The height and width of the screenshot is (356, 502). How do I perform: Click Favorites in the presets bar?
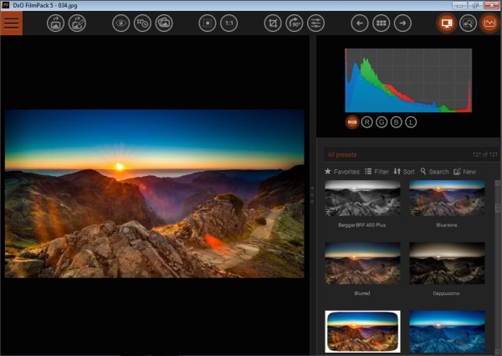pyautogui.click(x=342, y=171)
